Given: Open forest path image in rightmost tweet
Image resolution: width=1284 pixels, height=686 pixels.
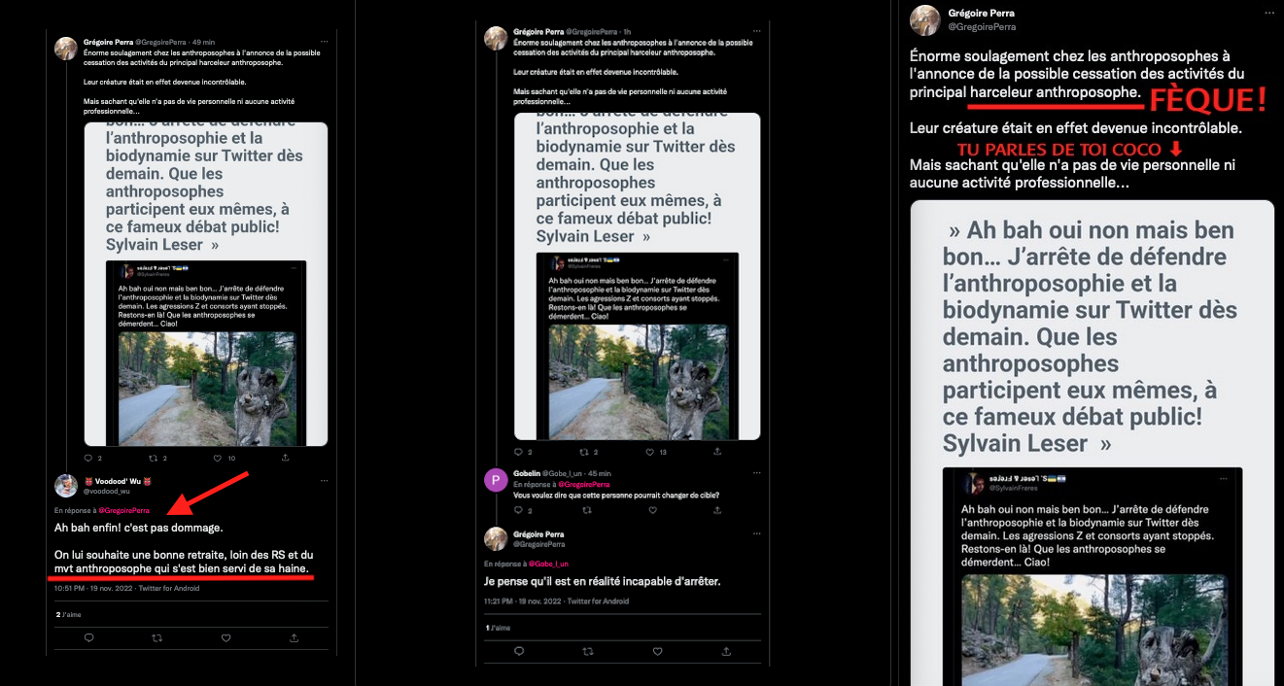Looking at the screenshot, I should [x=1093, y=630].
